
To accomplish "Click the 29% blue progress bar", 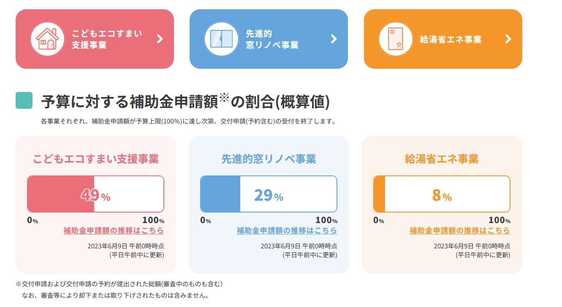I will coord(269,194).
